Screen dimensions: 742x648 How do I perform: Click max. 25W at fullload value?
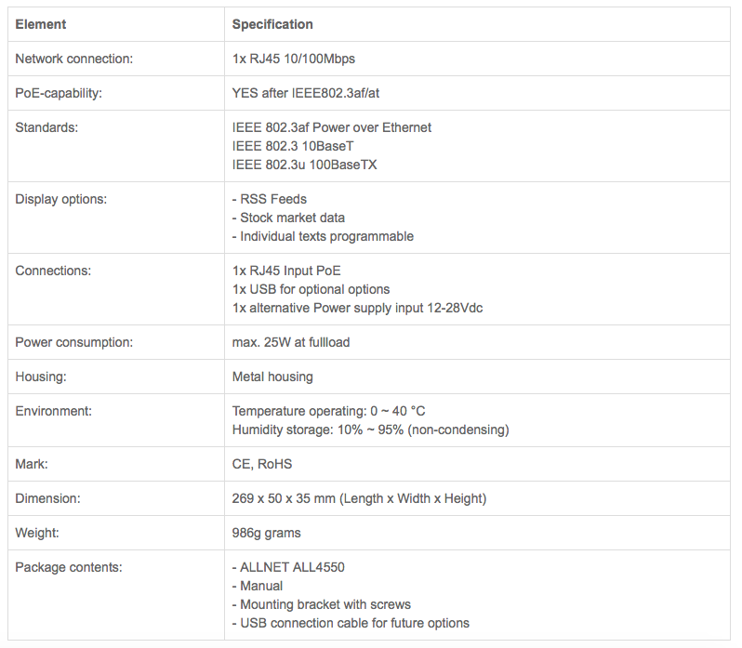[291, 342]
